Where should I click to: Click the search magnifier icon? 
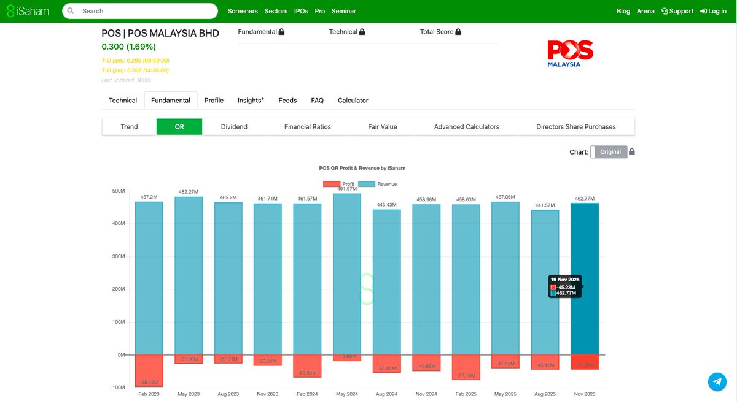click(71, 11)
